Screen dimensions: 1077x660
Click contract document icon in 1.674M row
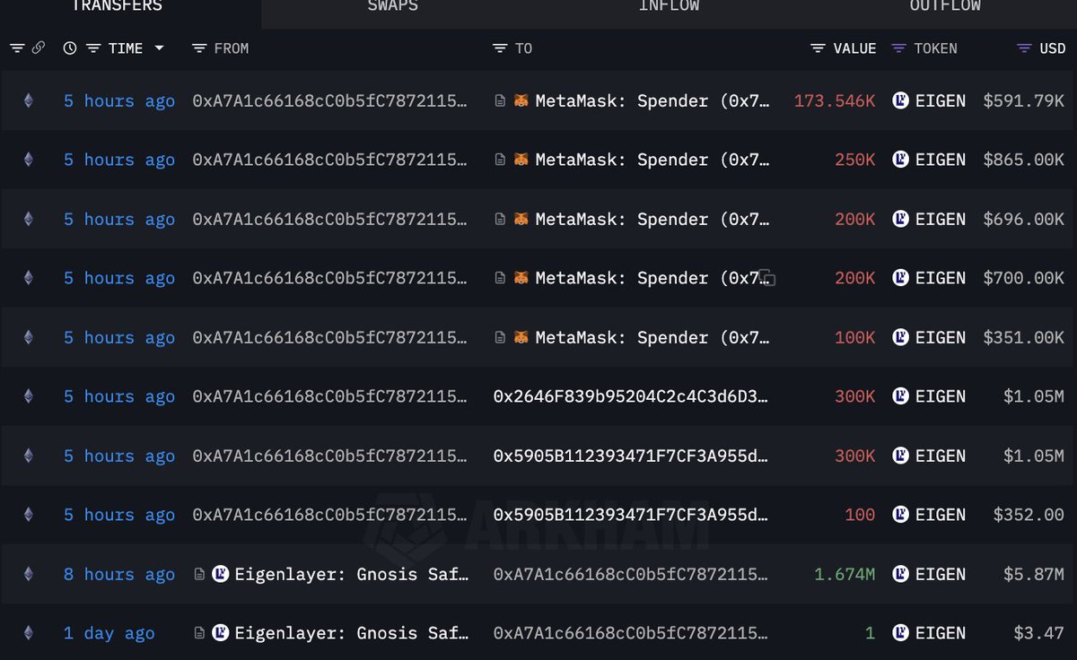200,574
